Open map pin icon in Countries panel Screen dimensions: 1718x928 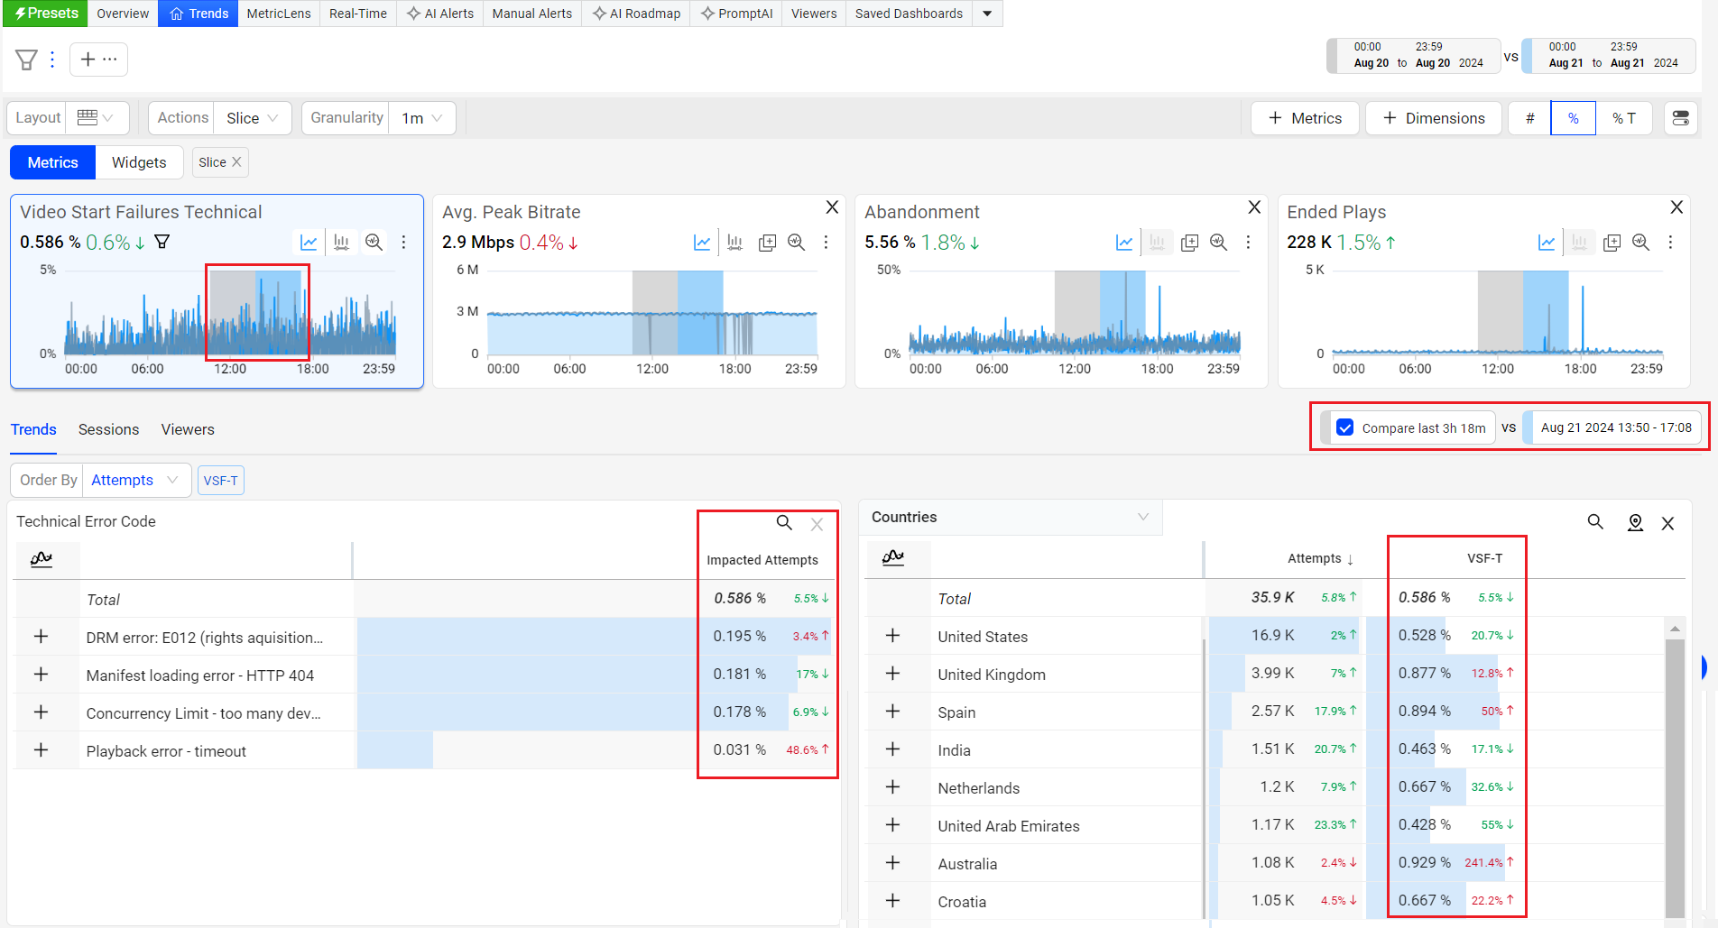pos(1634,523)
